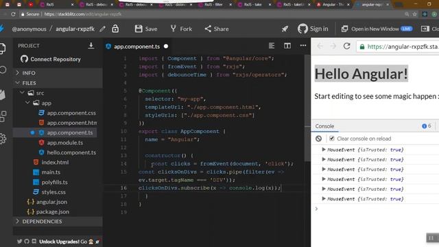Reload the browser page

(x=13, y=14)
